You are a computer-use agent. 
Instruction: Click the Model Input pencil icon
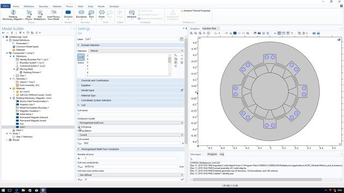[182, 90]
